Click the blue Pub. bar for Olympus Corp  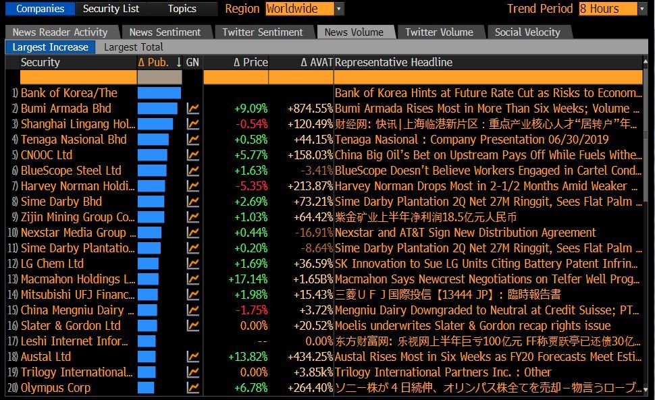pos(146,387)
